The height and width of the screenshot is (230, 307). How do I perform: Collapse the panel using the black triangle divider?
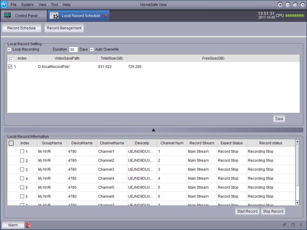(153, 130)
